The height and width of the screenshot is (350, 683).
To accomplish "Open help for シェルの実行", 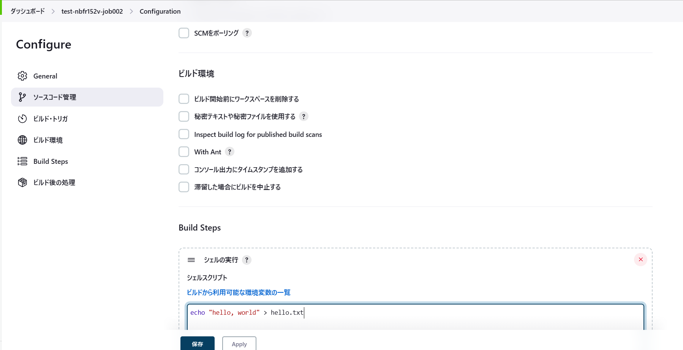I will (x=247, y=260).
